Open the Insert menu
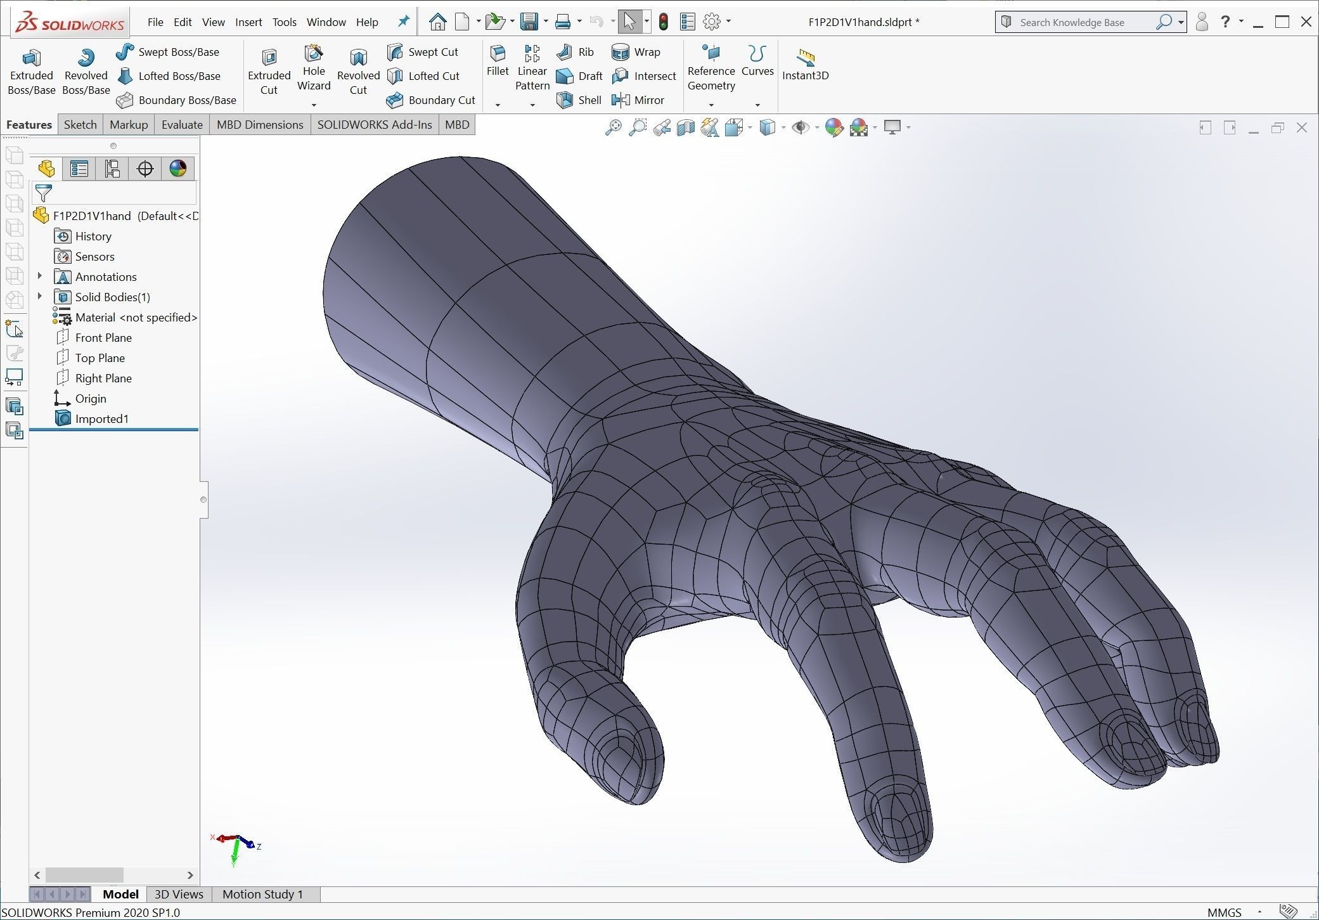 pyautogui.click(x=248, y=22)
